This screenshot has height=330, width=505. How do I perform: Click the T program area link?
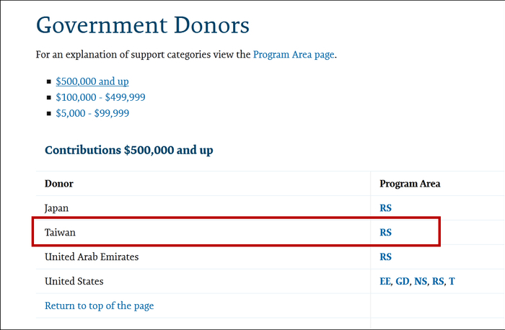click(452, 282)
